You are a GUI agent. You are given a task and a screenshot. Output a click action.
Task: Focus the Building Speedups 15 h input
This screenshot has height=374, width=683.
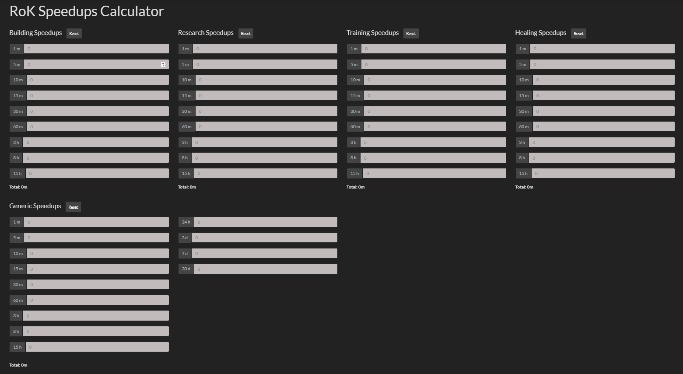[x=97, y=173]
